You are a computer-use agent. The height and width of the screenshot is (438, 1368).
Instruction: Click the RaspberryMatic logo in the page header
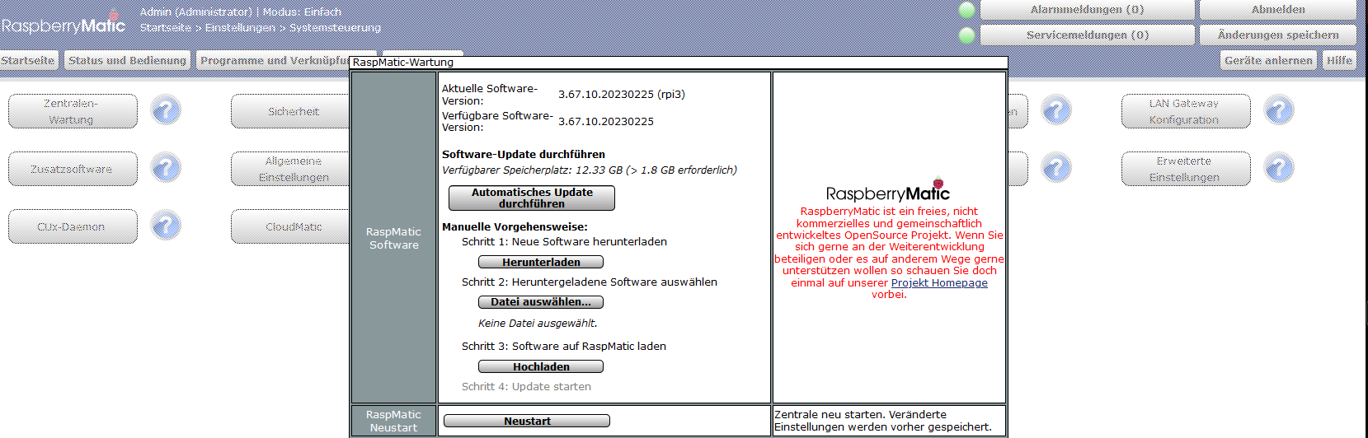coord(63,26)
